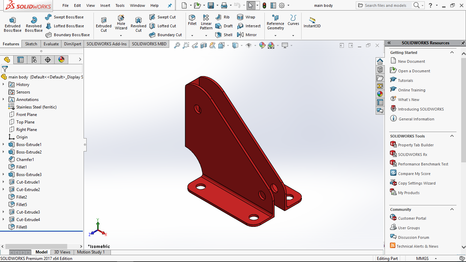The height and width of the screenshot is (262, 466).
Task: Click the Zoom to Fit icon
Action: point(177,45)
